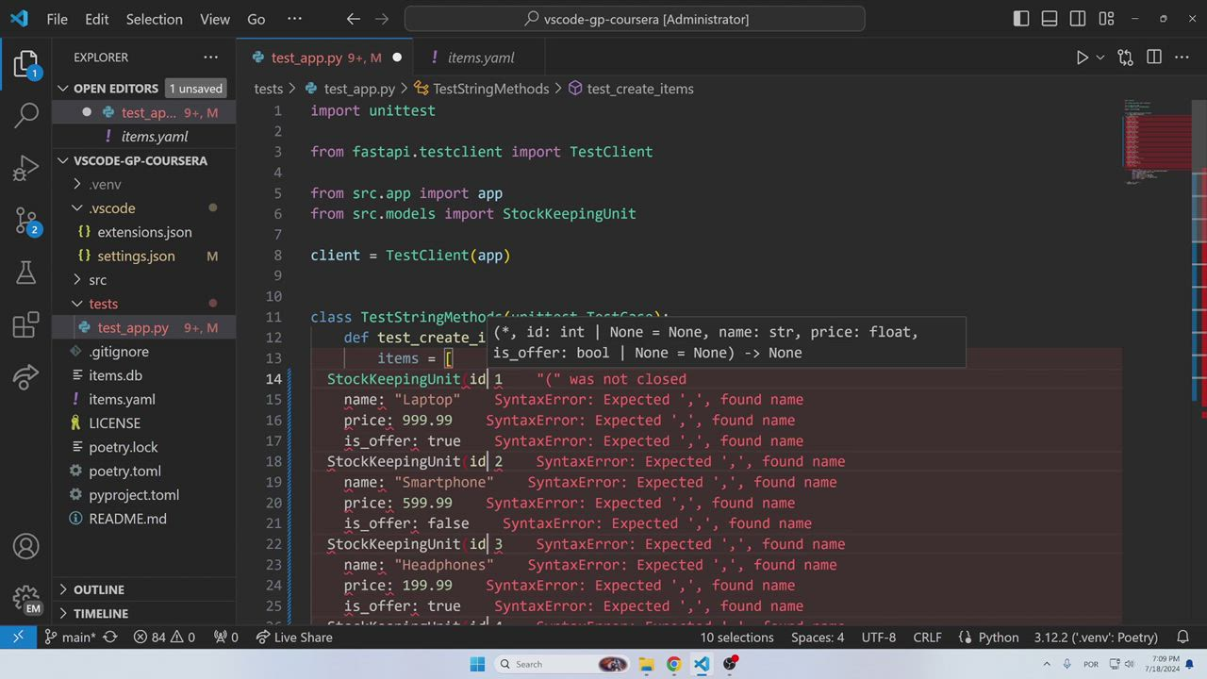Split the editor to the right

tap(1153, 58)
